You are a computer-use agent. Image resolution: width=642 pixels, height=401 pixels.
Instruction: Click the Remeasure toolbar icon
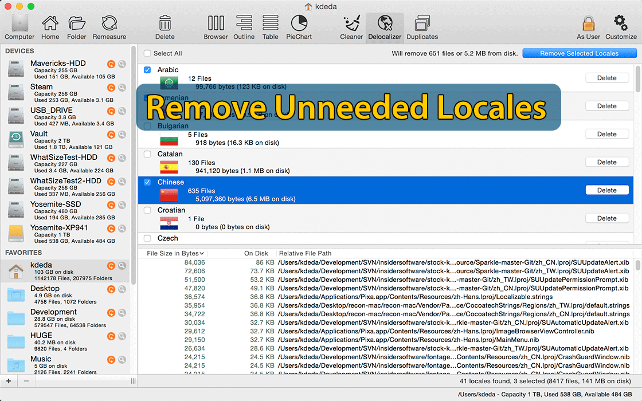coord(108,24)
